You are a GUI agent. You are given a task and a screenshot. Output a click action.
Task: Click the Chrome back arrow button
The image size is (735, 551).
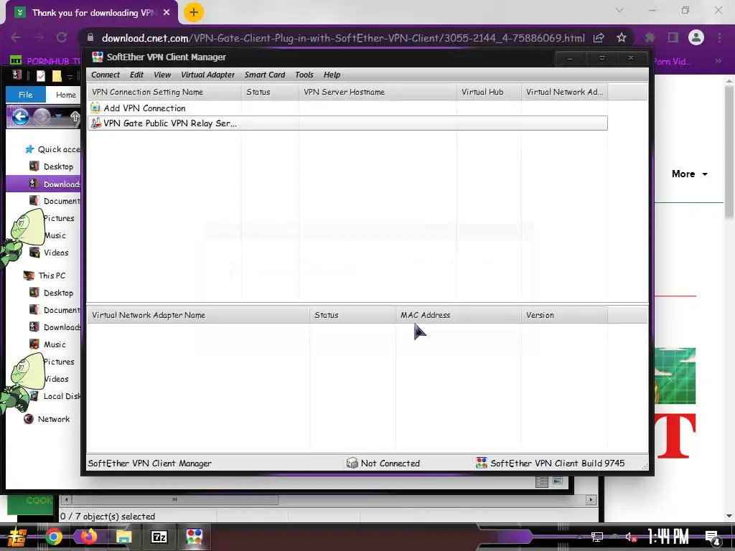(x=16, y=37)
